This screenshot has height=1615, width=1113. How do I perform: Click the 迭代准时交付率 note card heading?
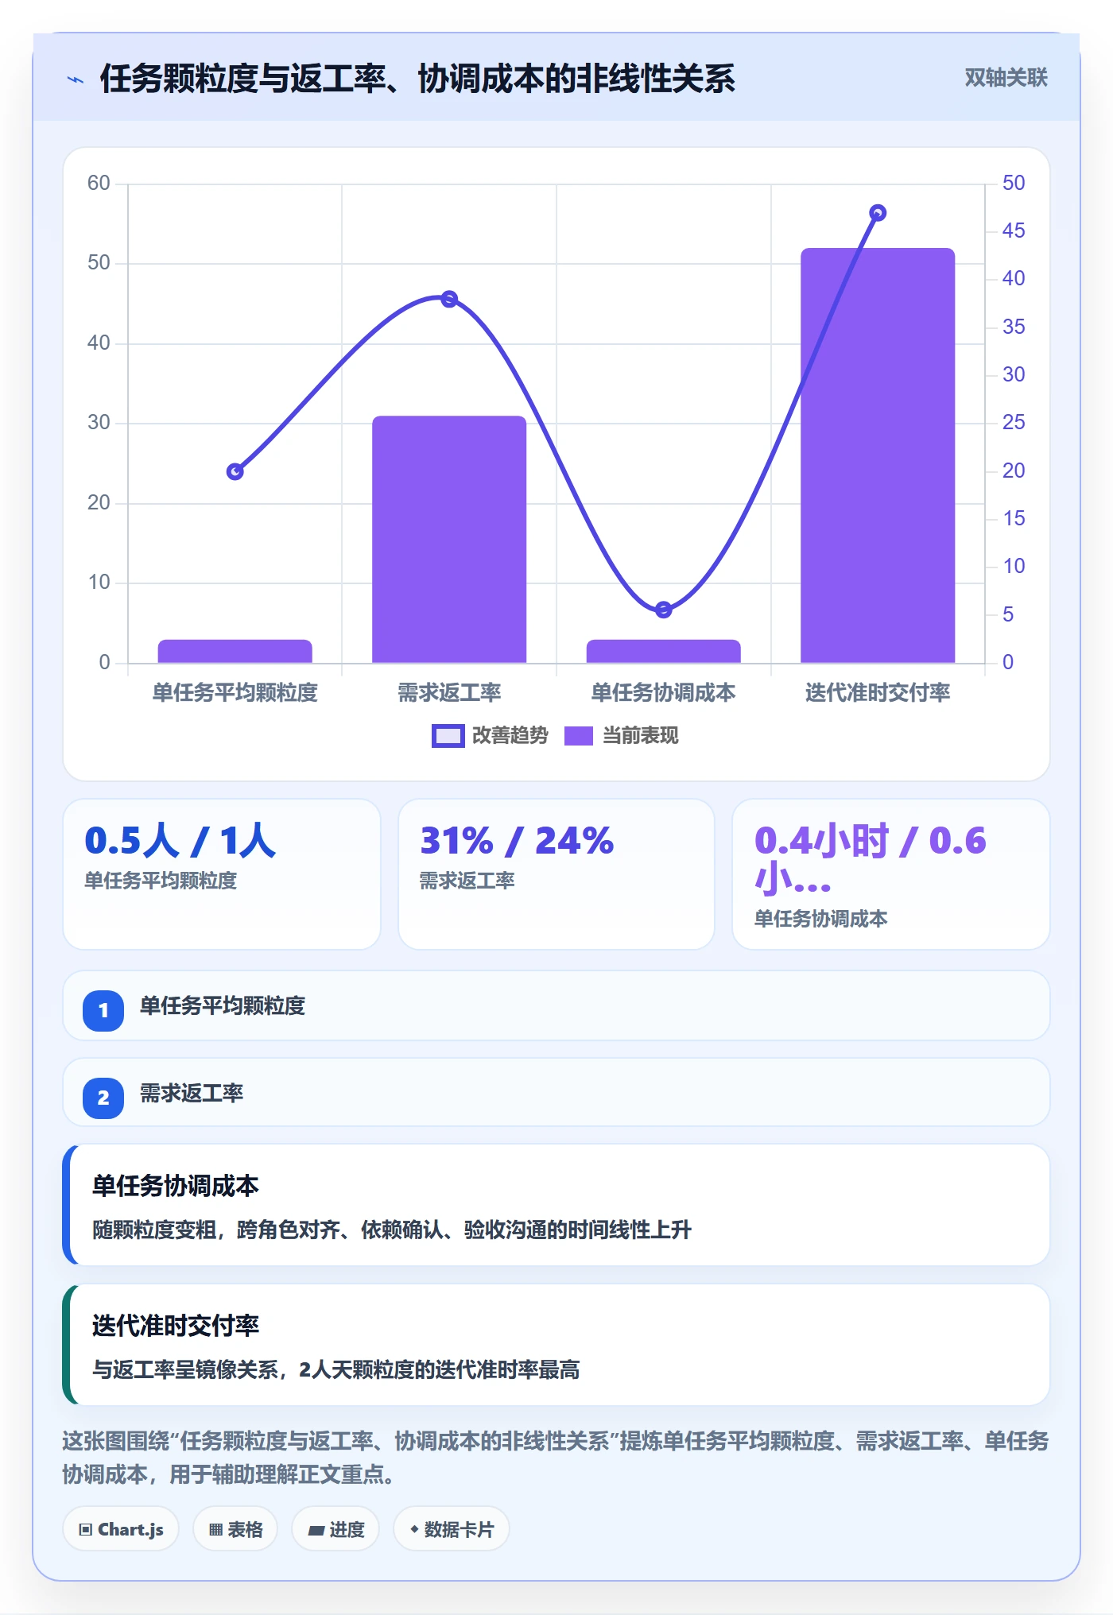(x=176, y=1326)
